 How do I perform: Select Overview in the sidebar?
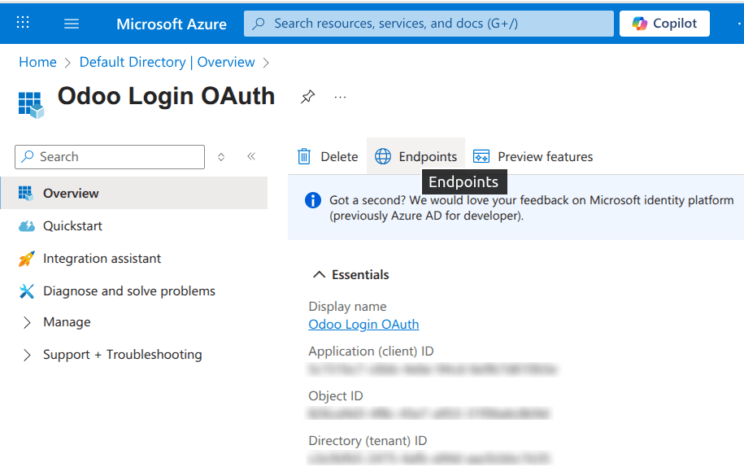click(69, 193)
